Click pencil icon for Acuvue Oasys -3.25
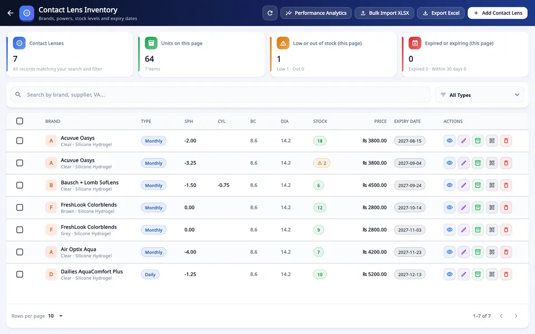Screen dimensions: 535x334 (464, 163)
